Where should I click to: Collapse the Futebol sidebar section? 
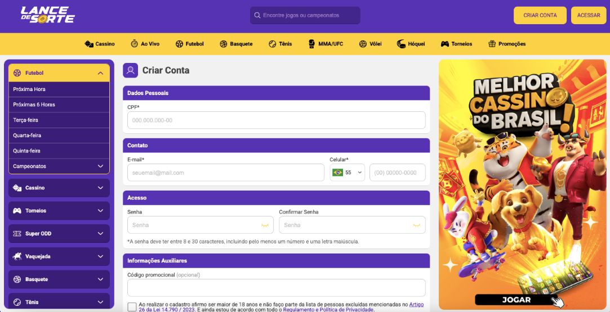pos(100,73)
